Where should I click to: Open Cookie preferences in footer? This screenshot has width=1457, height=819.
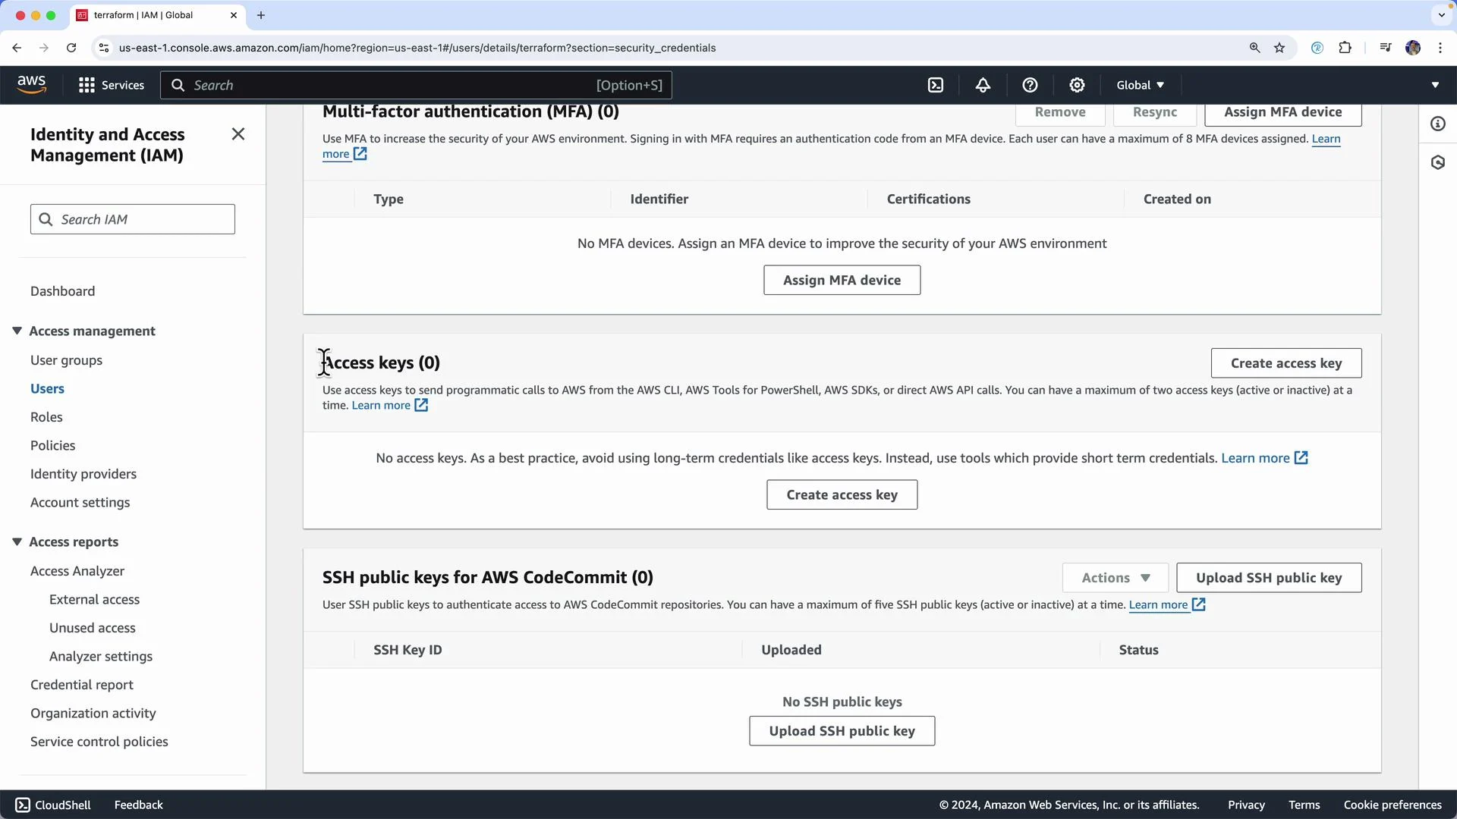pyautogui.click(x=1392, y=805)
